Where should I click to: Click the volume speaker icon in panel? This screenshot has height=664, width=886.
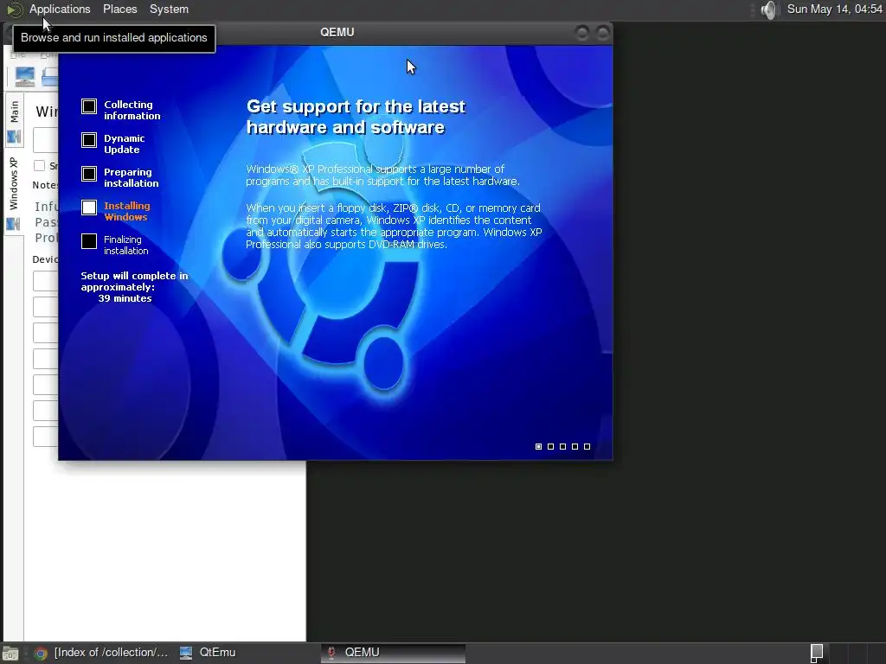click(768, 10)
